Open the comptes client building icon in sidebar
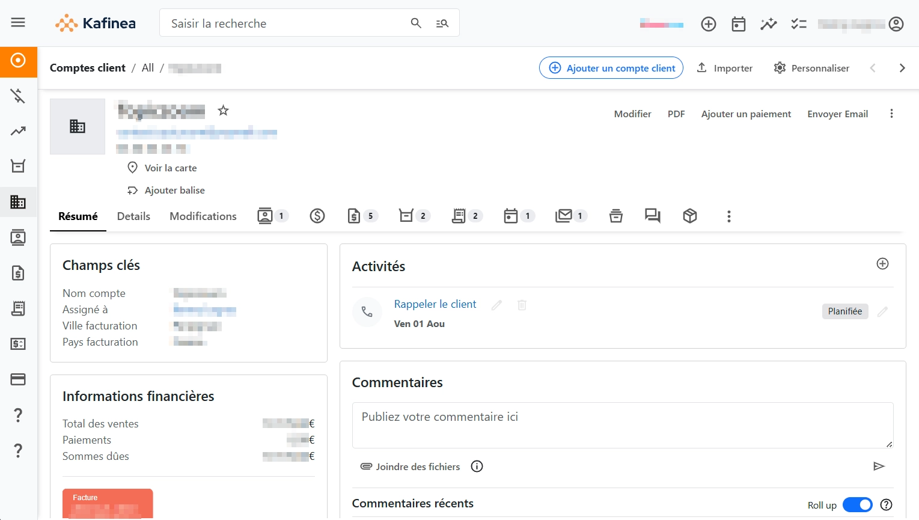Image resolution: width=919 pixels, height=520 pixels. pyautogui.click(x=18, y=202)
